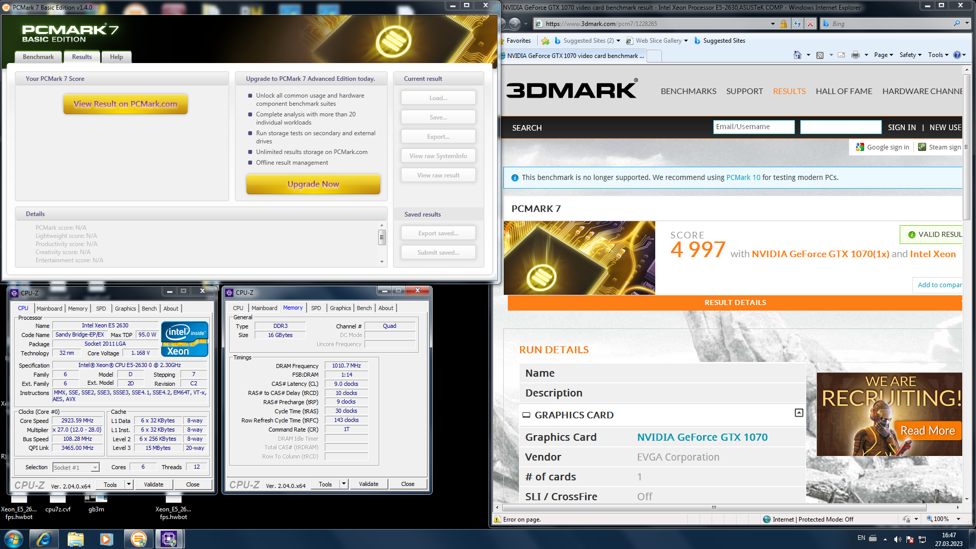The height and width of the screenshot is (549, 976).
Task: Click the EN language indicator in taskbar
Action: (x=861, y=538)
